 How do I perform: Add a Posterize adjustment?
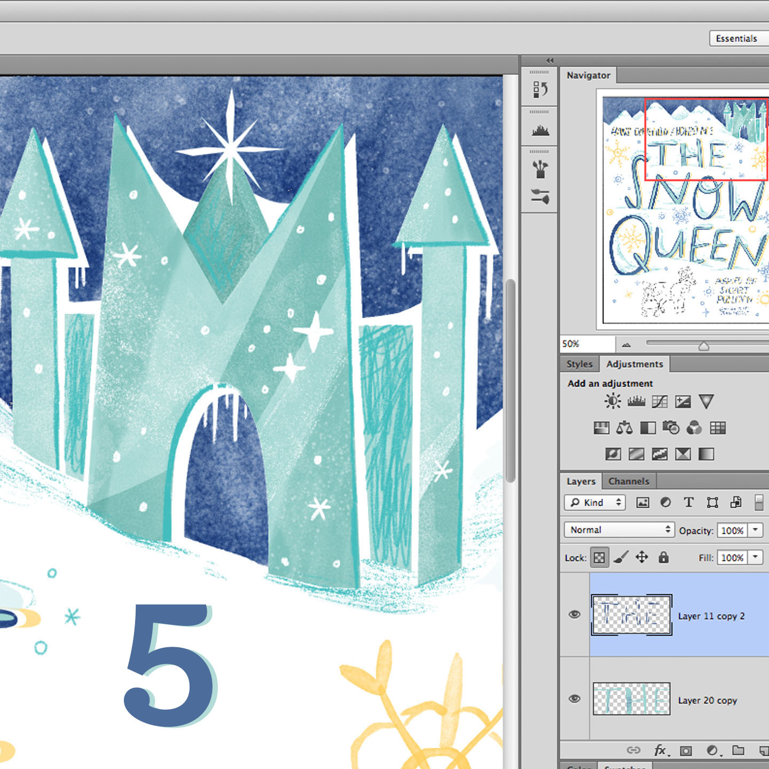(636, 454)
